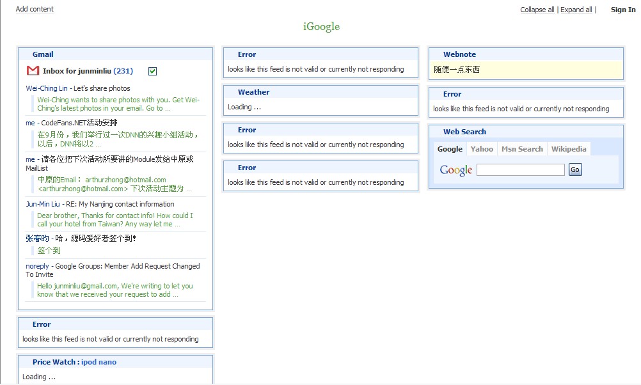Open the 张春昀 sender link
641x385 pixels.
coord(37,239)
